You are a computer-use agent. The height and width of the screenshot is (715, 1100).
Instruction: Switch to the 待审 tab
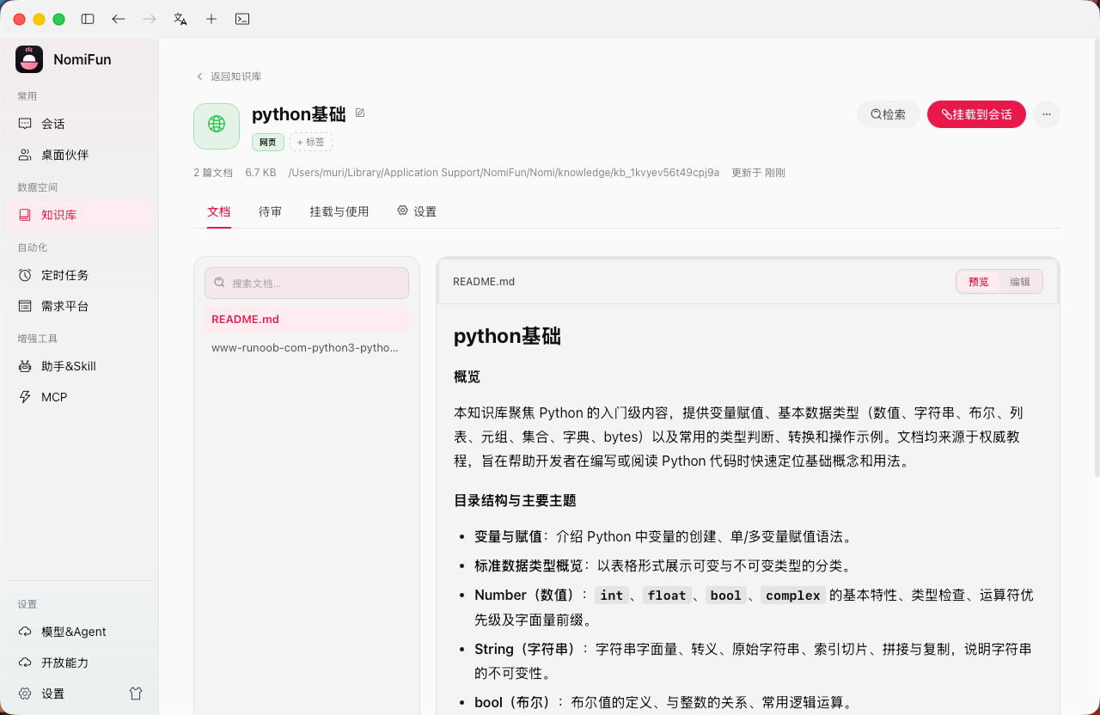[271, 211]
